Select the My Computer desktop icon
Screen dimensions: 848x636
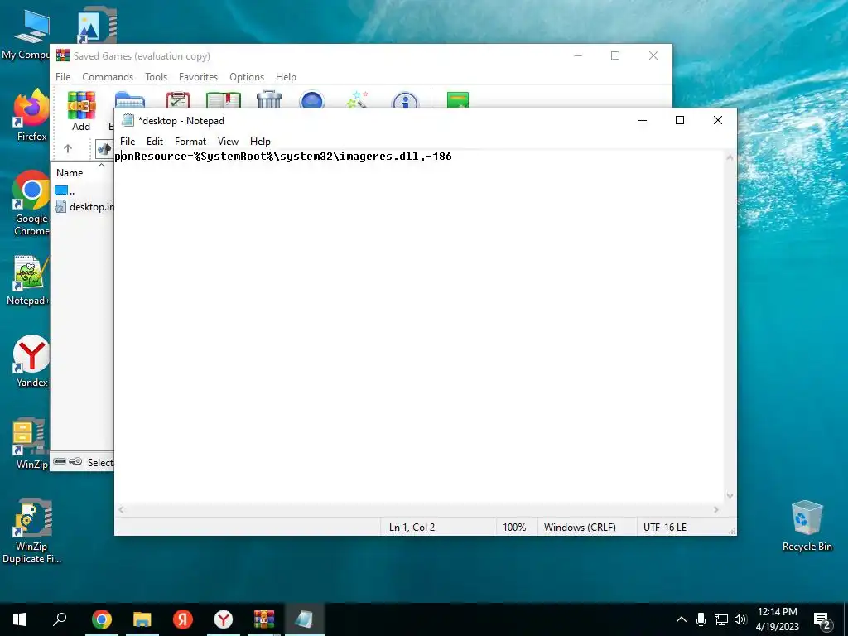point(26,35)
